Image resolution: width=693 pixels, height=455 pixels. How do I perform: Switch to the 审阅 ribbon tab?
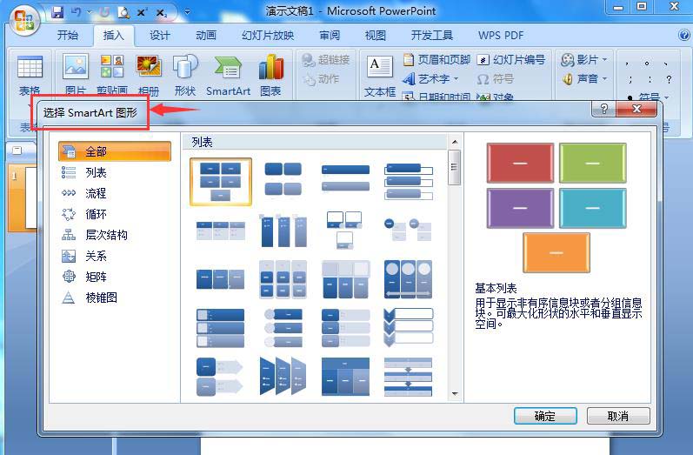tap(330, 36)
